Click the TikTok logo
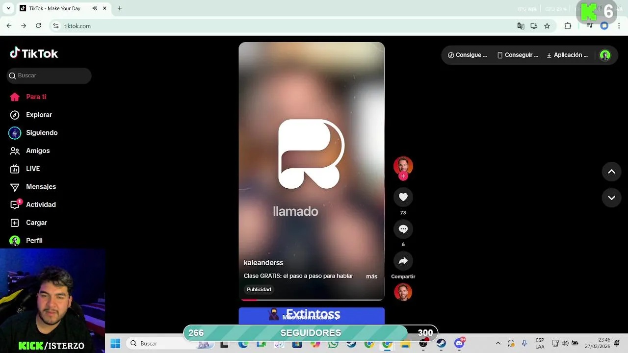Viewport: 628px width, 353px height. coord(34,53)
